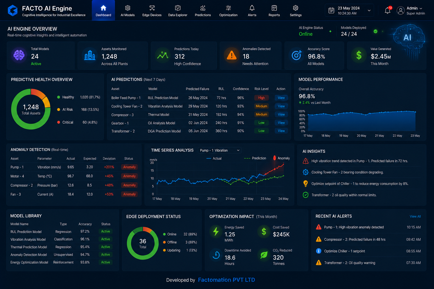Click the 36 Total edge deployment donut
This screenshot has height=289, width=434.
click(x=143, y=243)
